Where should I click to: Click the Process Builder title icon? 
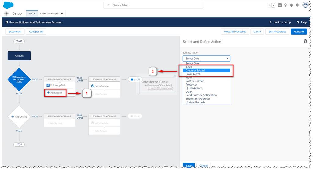click(7, 22)
